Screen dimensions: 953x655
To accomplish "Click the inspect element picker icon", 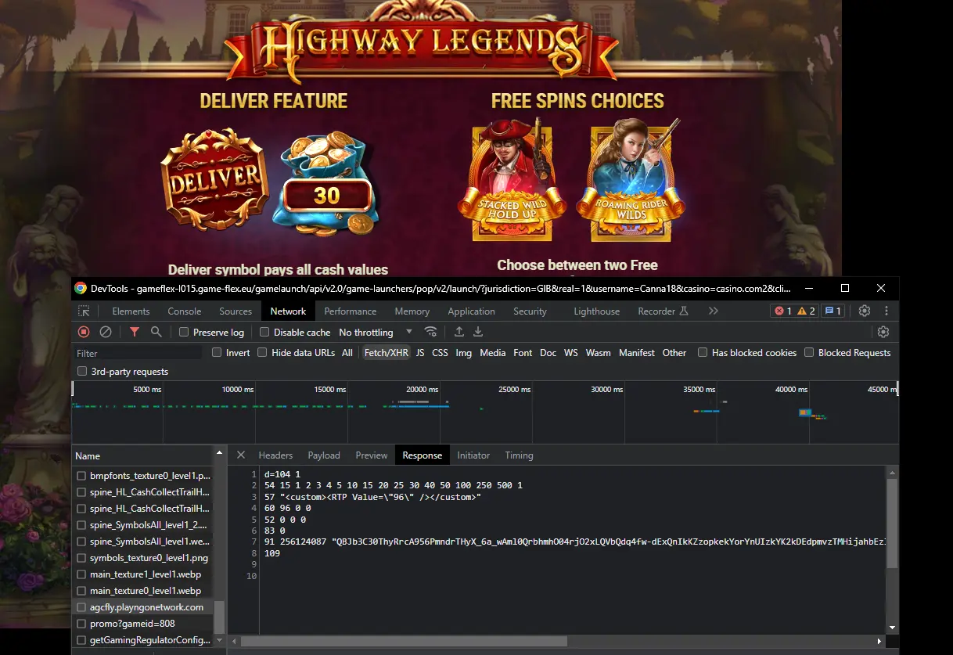I will 84,311.
